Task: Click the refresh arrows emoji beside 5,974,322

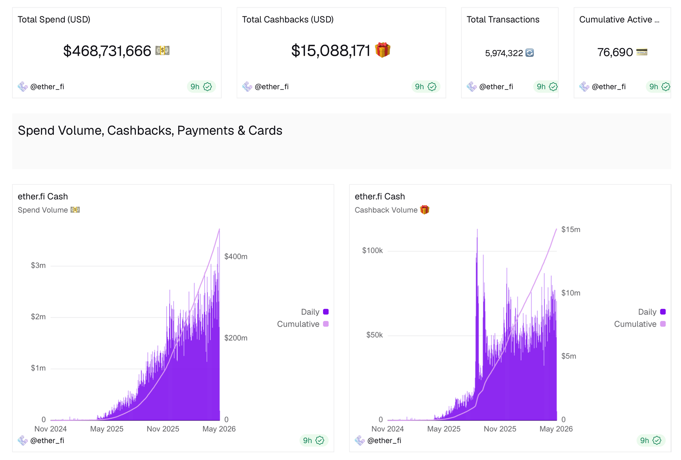Action: (530, 53)
